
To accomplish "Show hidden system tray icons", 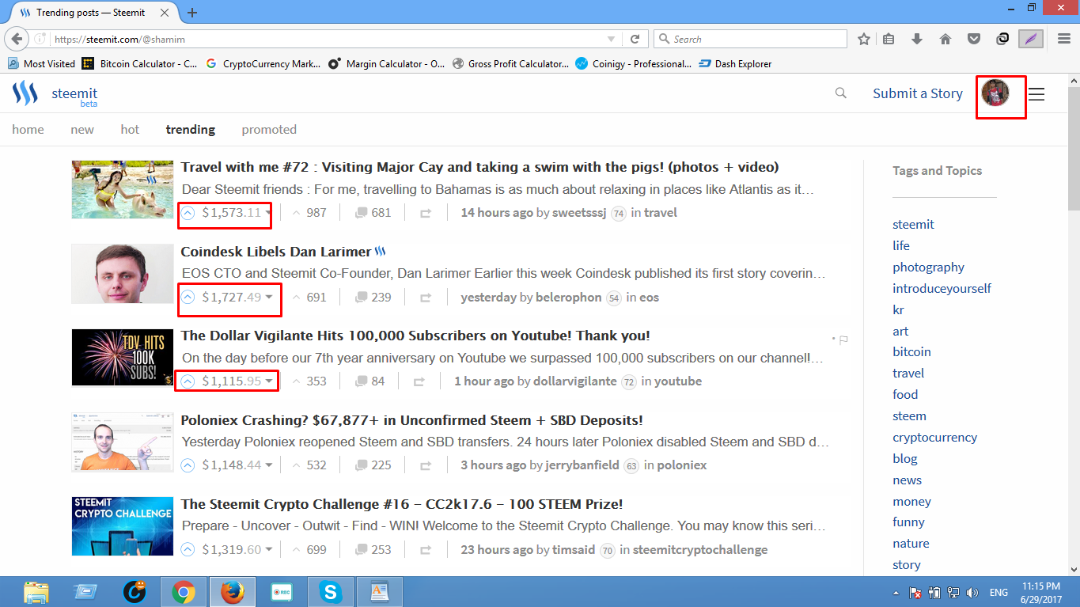I will [896, 593].
